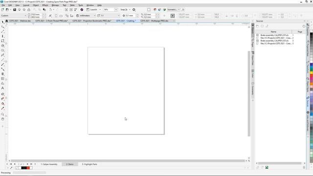This screenshot has width=313, height=176.
Task: Open the Isometric projection dropdown
Action: point(179,10)
